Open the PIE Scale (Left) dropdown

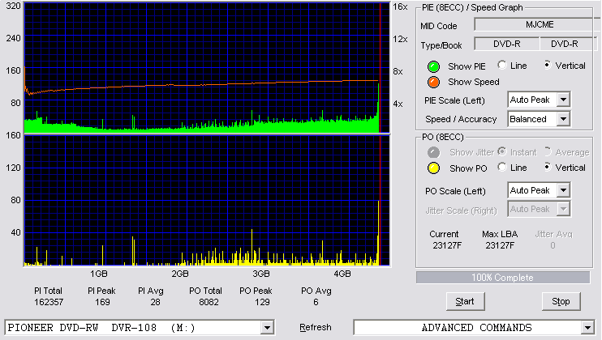[563, 100]
